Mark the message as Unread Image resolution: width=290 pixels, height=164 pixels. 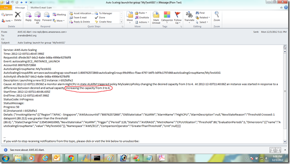click(156, 18)
